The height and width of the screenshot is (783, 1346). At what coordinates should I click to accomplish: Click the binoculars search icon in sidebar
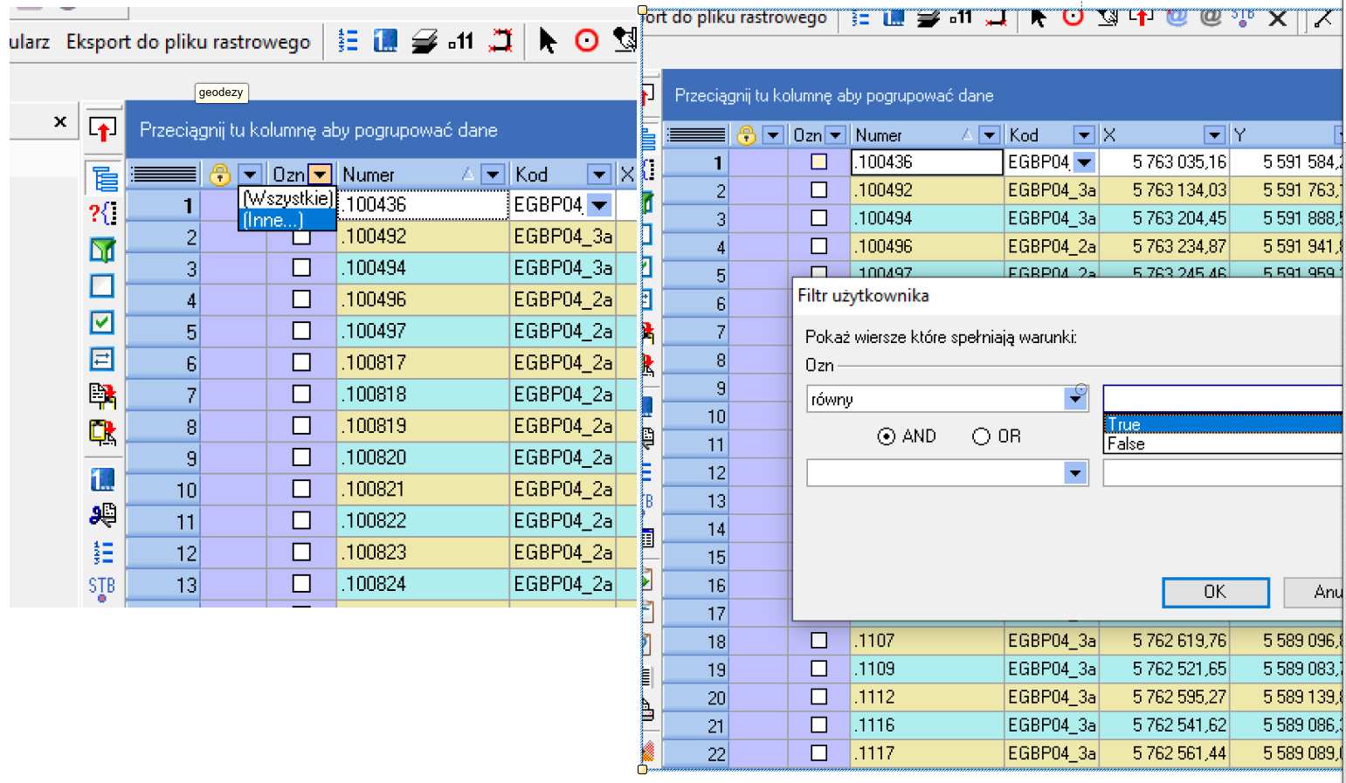click(102, 515)
